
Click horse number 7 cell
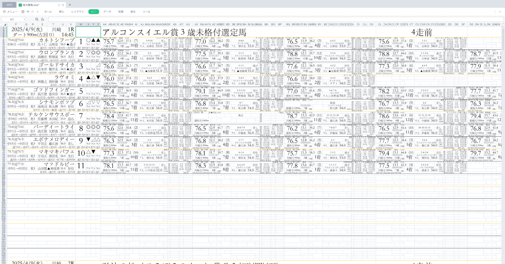click(81, 116)
